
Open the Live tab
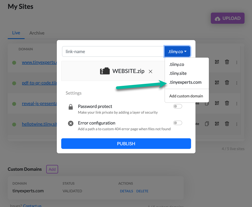[x=16, y=33]
